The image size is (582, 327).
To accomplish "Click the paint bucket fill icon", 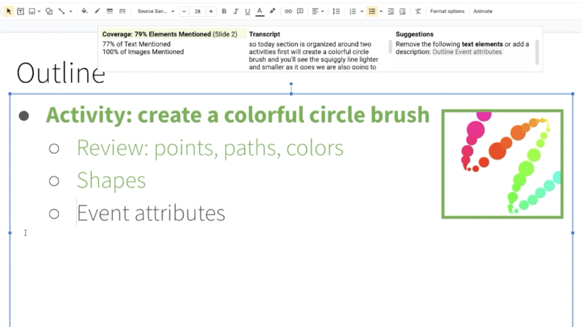I will click(84, 11).
